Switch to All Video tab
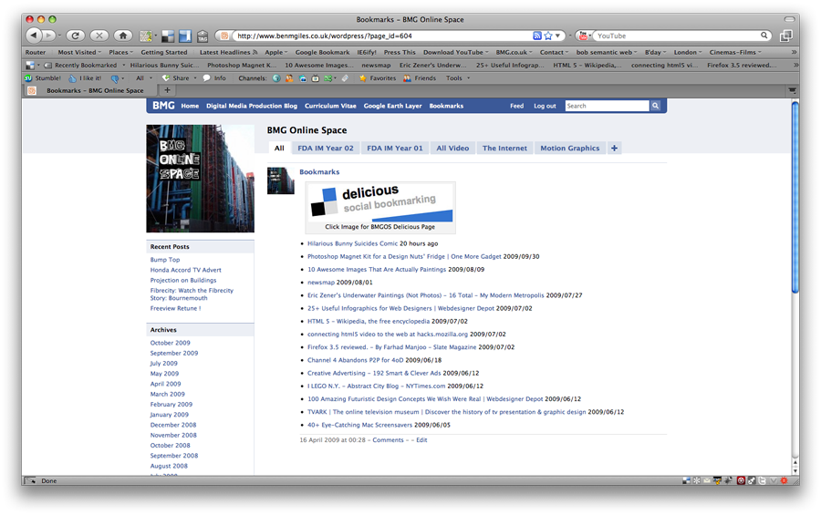 452,148
